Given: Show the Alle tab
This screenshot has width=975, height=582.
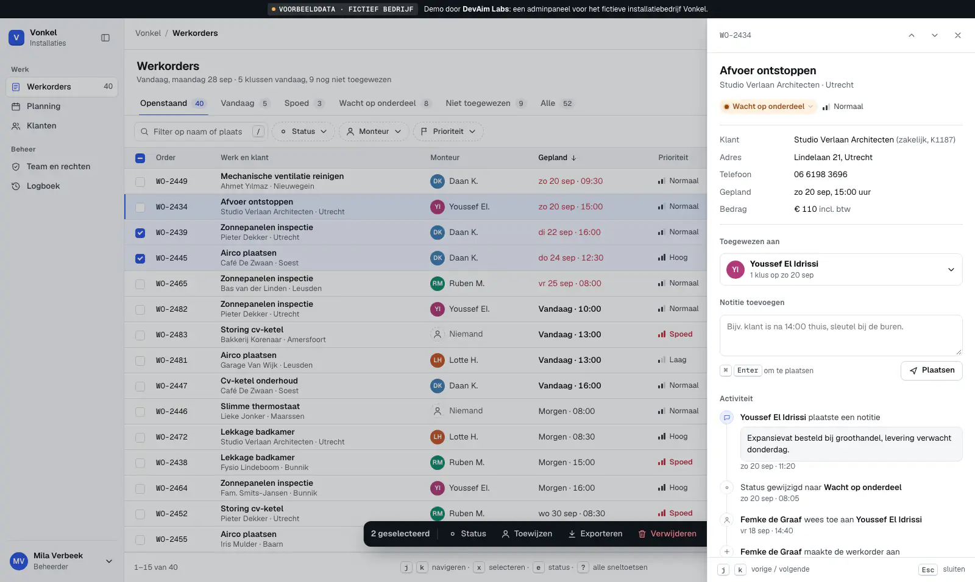Looking at the screenshot, I should 557,103.
